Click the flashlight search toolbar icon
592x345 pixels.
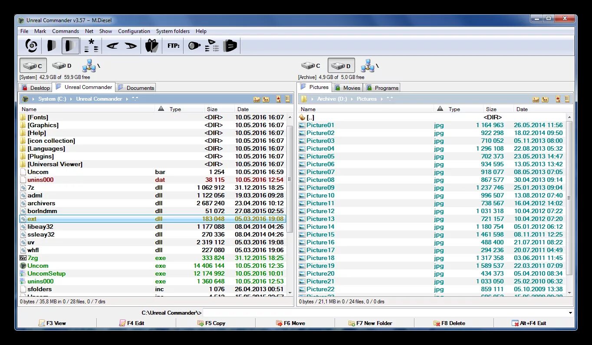coord(194,45)
